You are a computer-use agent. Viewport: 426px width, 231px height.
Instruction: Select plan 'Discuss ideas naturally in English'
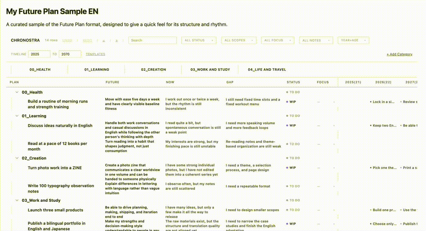tap(60, 126)
